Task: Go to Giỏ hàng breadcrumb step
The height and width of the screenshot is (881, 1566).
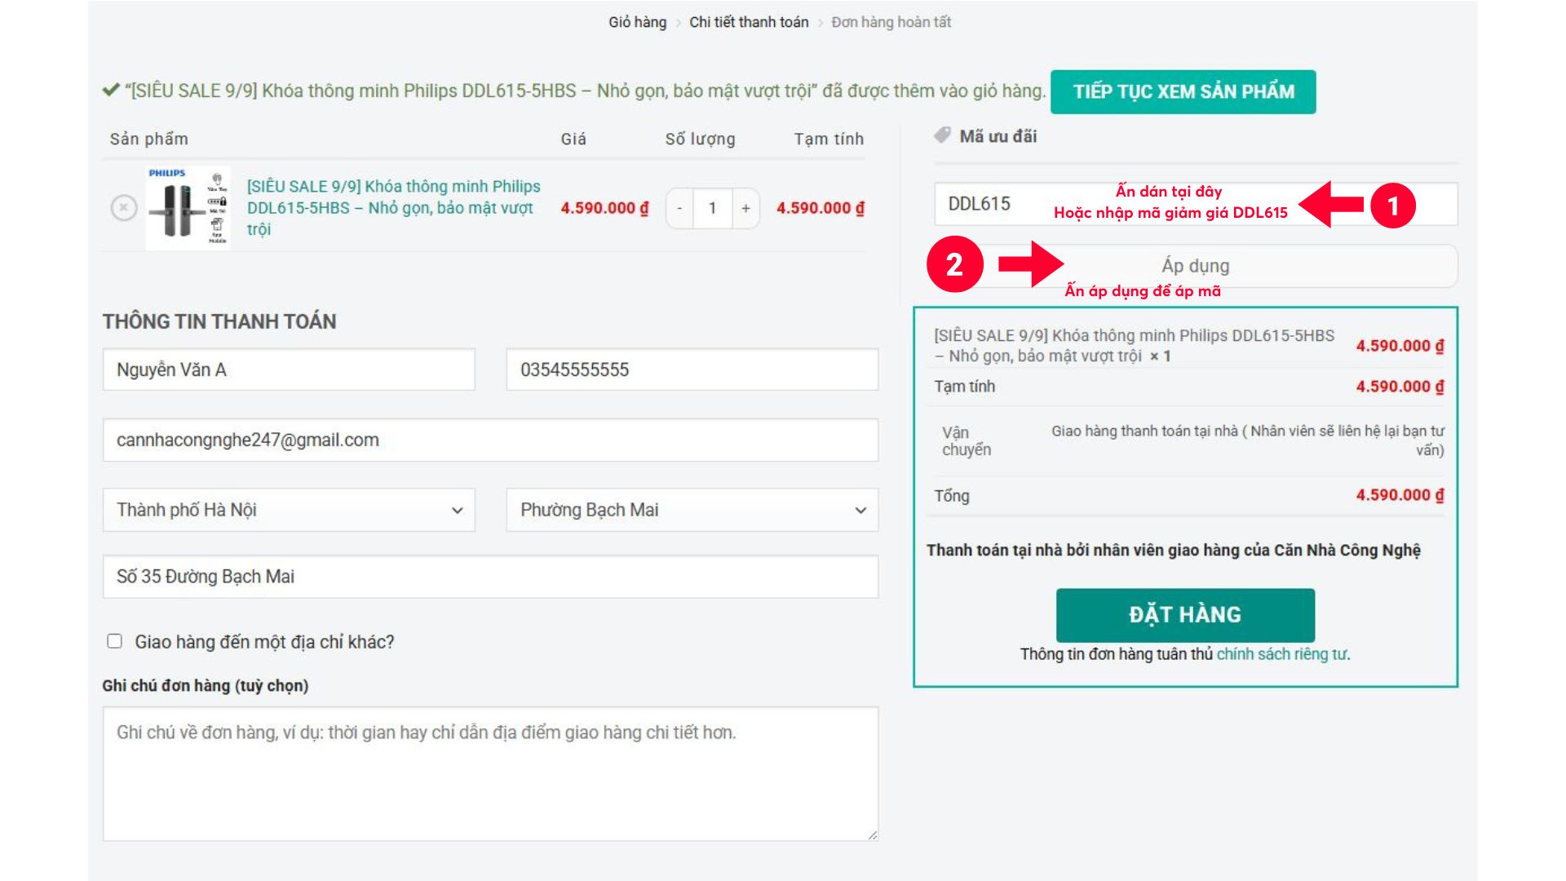Action: (x=637, y=22)
